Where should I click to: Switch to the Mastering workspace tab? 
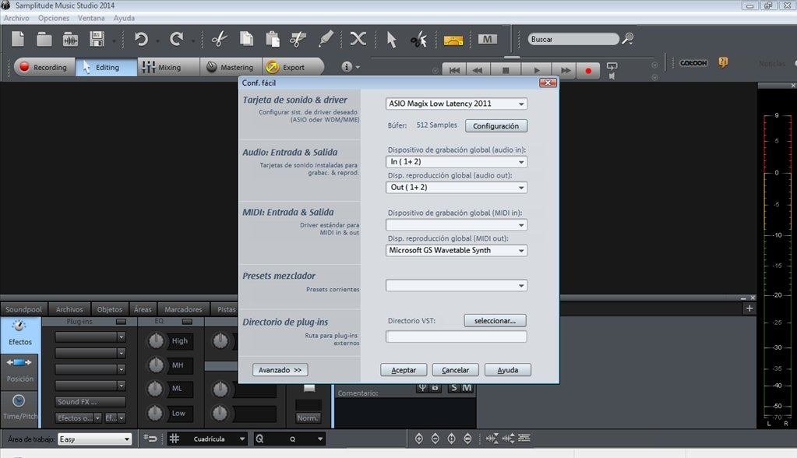(231, 67)
